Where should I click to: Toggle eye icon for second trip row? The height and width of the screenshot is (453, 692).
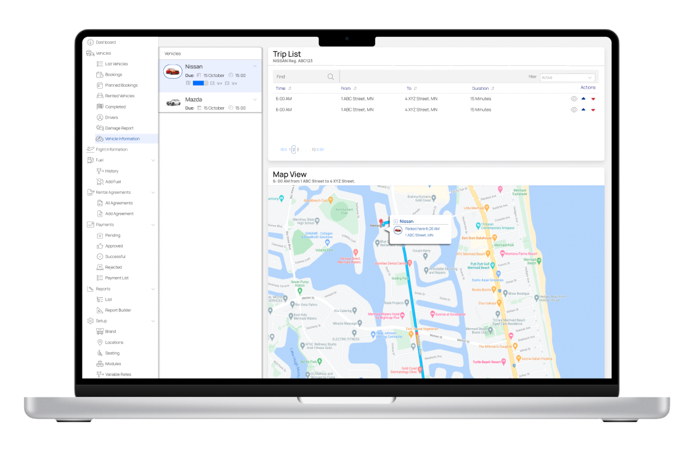[574, 110]
